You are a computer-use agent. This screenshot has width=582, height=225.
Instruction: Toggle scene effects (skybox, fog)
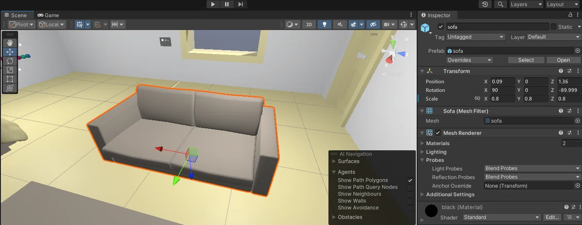(354, 24)
